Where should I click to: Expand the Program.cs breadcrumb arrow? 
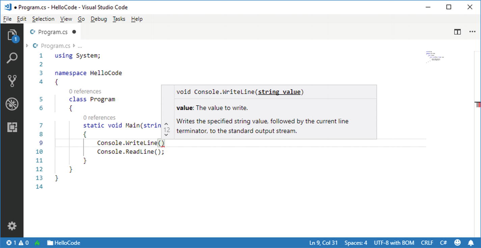pos(27,46)
